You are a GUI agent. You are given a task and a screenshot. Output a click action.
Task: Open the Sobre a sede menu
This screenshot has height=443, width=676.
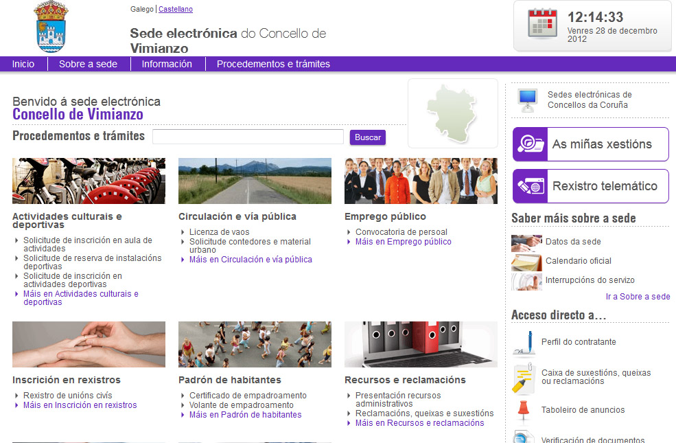88,64
